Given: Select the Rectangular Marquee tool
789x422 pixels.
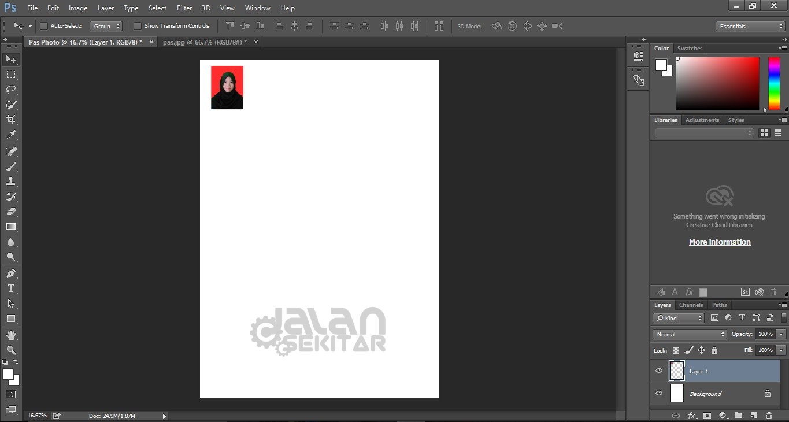Looking at the screenshot, I should pos(10,75).
